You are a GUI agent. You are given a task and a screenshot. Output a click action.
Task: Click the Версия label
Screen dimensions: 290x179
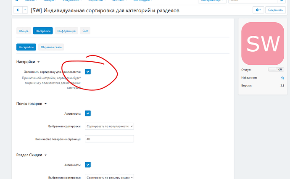[x=246, y=86]
